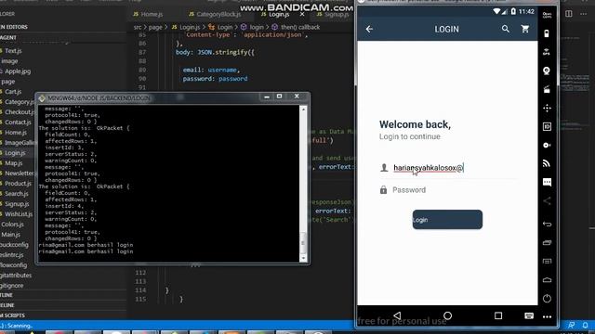
Task: Open Contact.js in explorer
Action: [x=18, y=122]
